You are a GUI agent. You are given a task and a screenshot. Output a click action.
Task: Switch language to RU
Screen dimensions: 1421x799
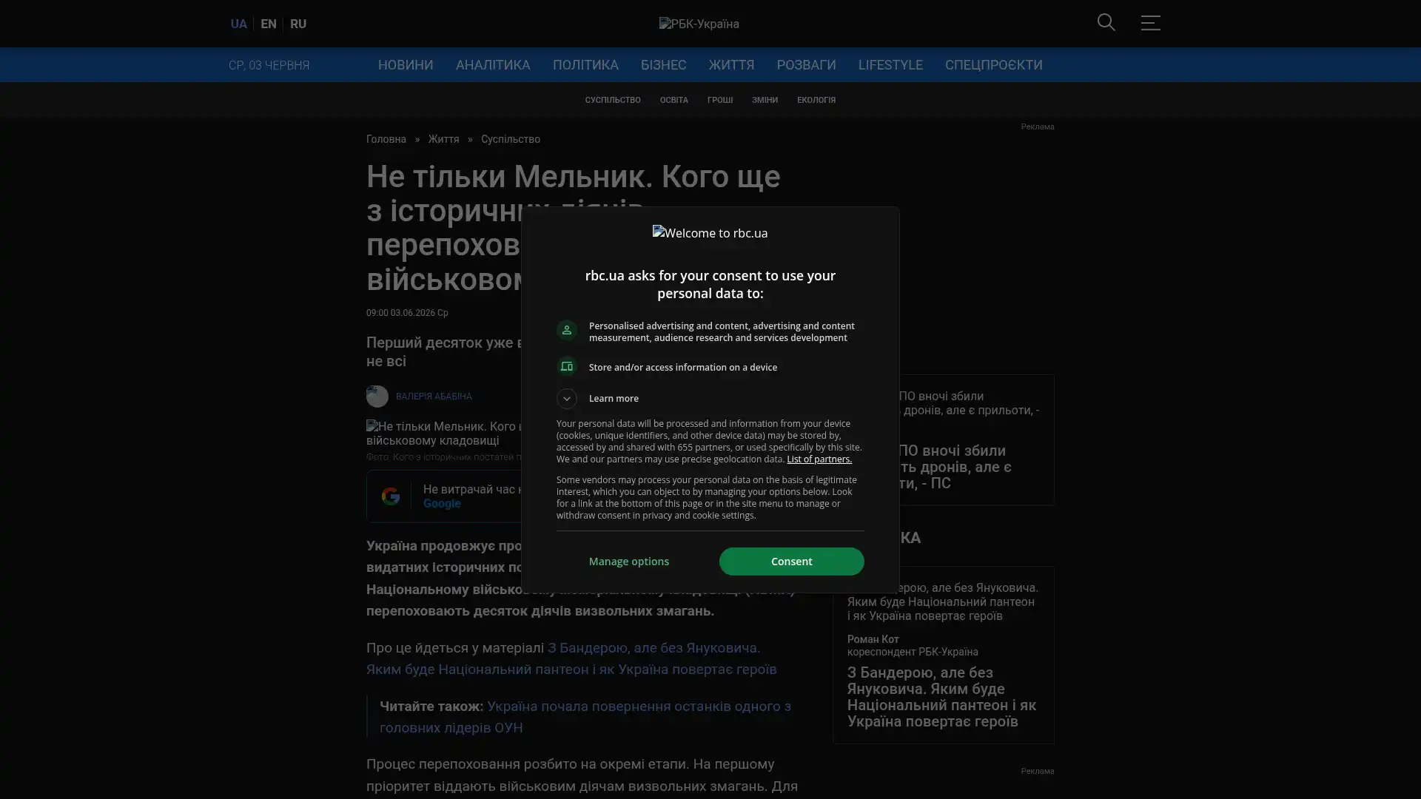point(298,24)
